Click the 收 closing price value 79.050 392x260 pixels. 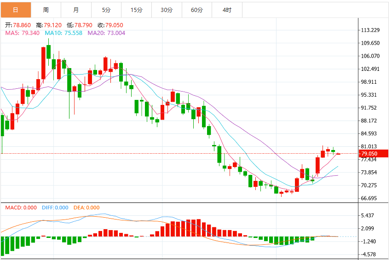click(x=114, y=25)
